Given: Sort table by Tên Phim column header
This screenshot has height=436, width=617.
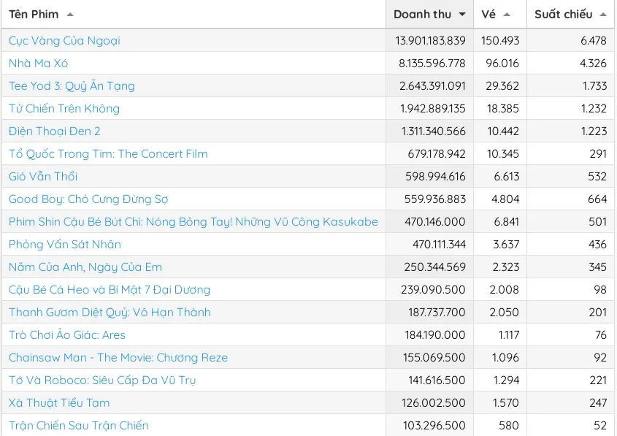Looking at the screenshot, I should coord(34,15).
